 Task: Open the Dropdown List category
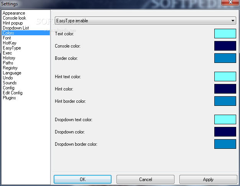tap(26, 28)
